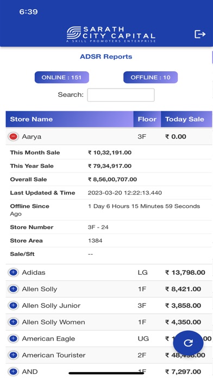This screenshot has height=378, width=213.
Task: Expand Allen Solly Women details
Action: (x=13, y=322)
